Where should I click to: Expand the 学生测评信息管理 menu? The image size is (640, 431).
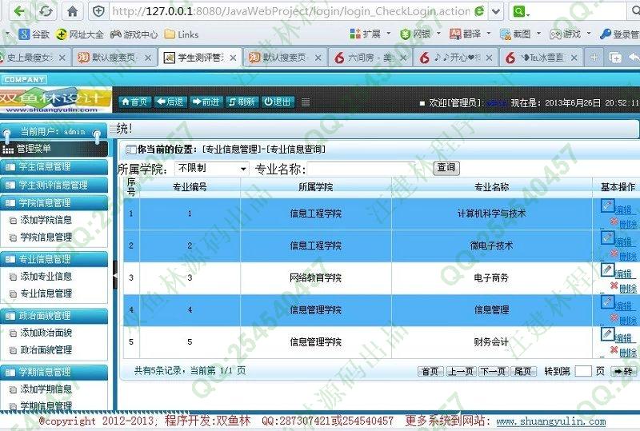pos(54,185)
